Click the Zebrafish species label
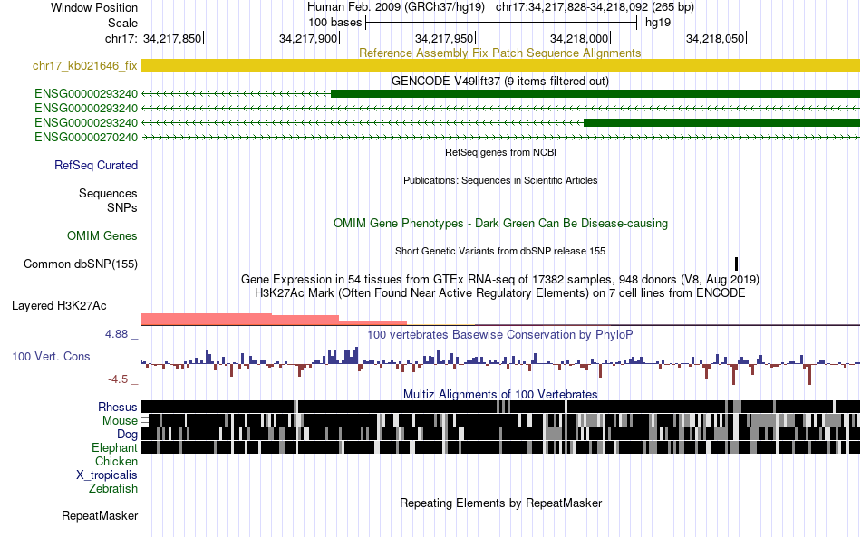This screenshot has width=861, height=537. coord(113,488)
